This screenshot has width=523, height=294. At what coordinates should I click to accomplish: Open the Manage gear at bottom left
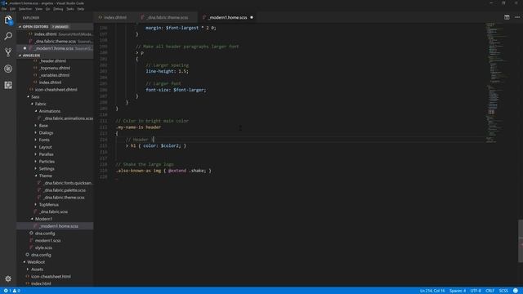point(8,278)
